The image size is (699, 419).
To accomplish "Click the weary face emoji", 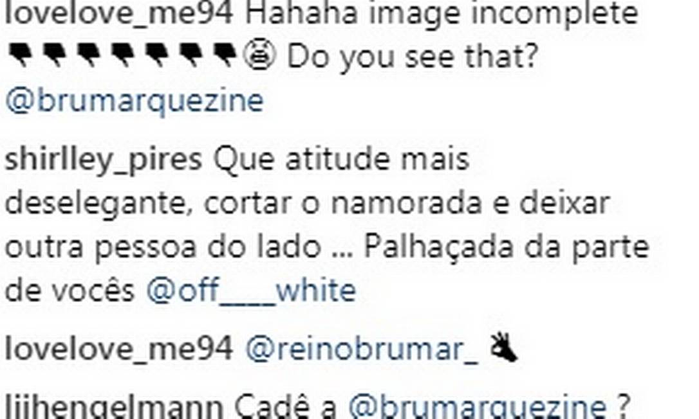I will pos(259,57).
